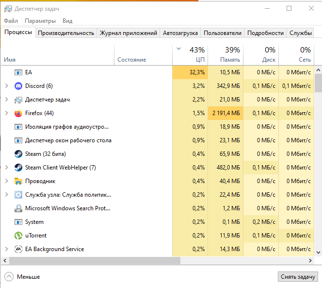Click the Служба узла gear icon

point(18,195)
